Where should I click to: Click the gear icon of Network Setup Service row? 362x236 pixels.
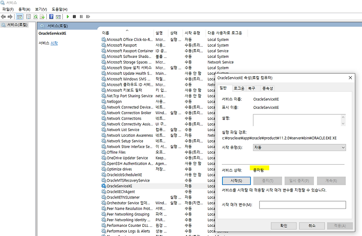(103, 141)
